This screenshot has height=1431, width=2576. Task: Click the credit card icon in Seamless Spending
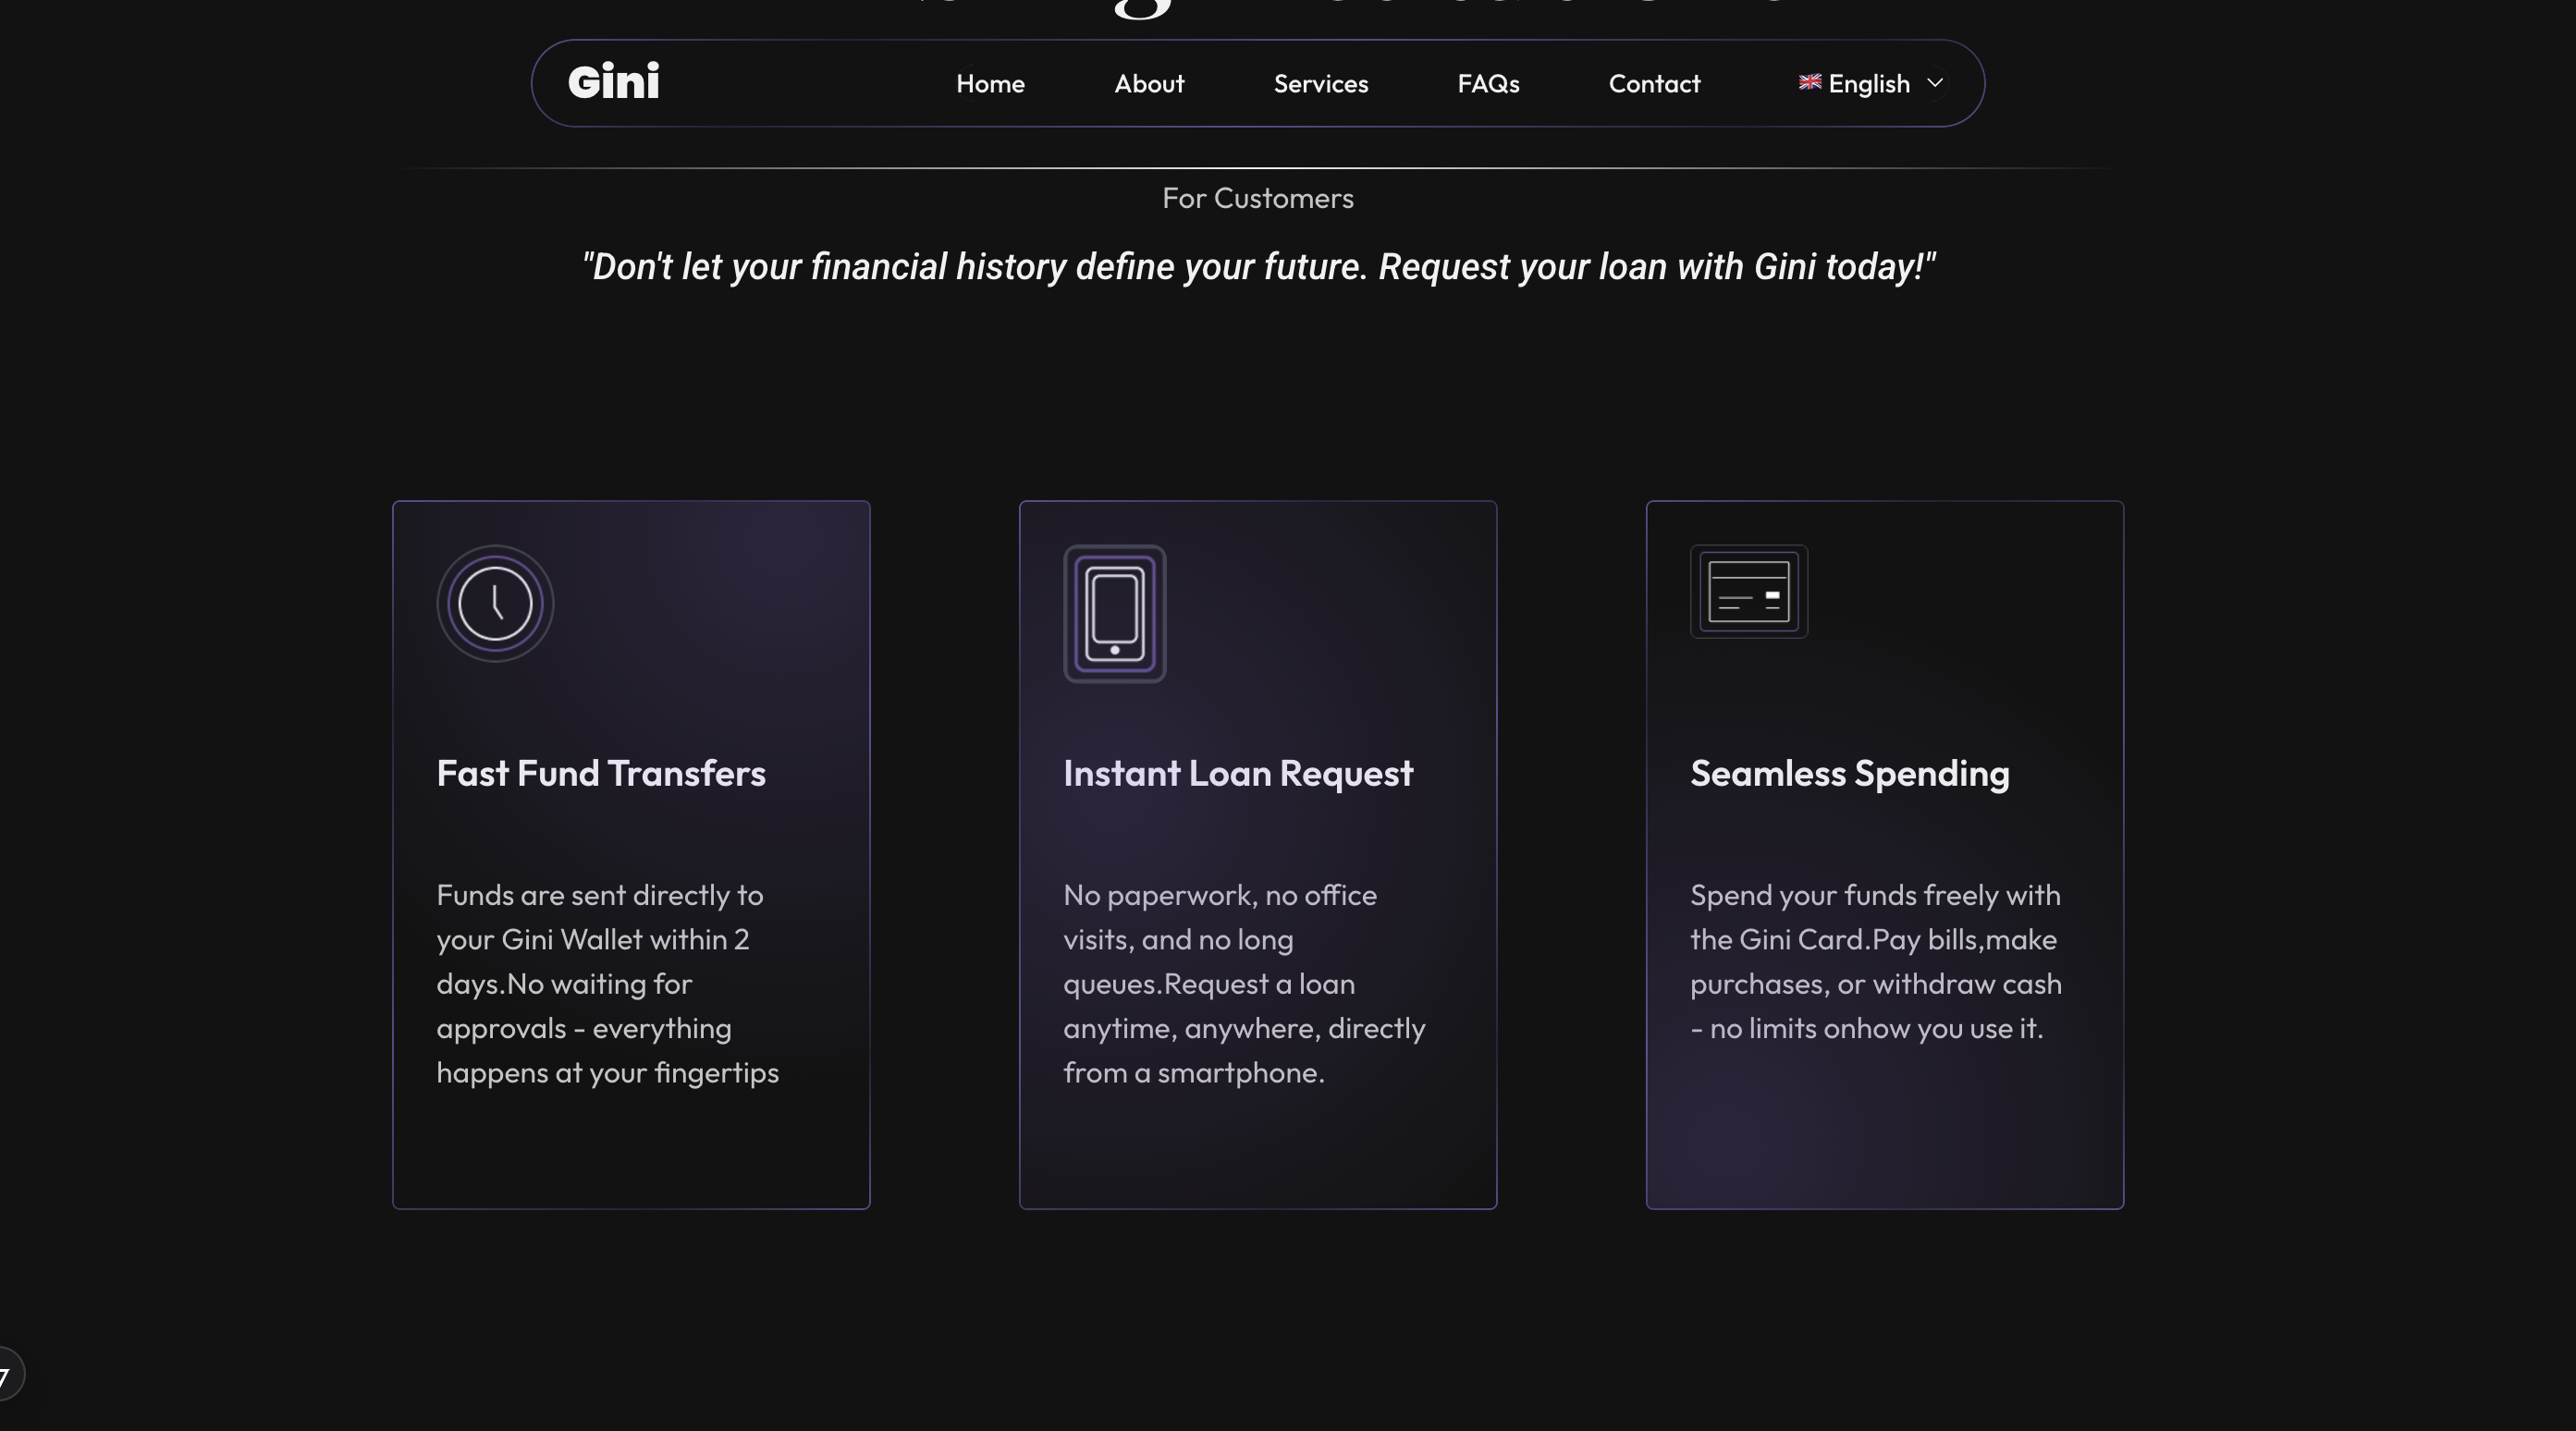coord(1749,591)
